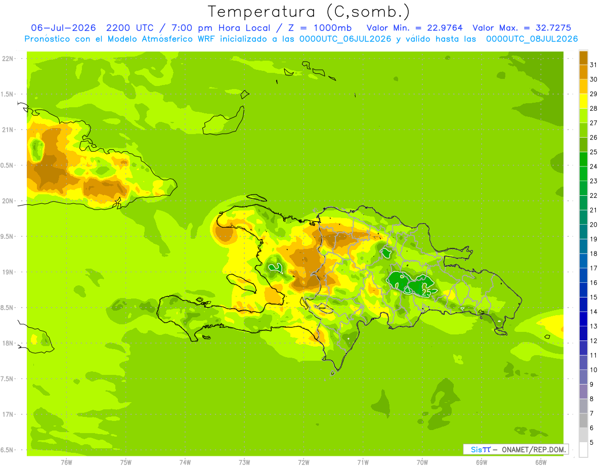
Task: Click the '22N' latitude label
Action: point(8,59)
